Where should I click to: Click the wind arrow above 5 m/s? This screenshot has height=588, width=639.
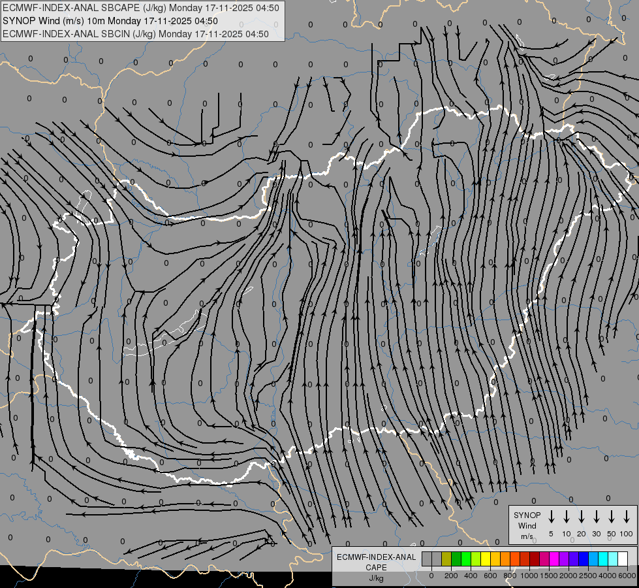[x=551, y=516]
